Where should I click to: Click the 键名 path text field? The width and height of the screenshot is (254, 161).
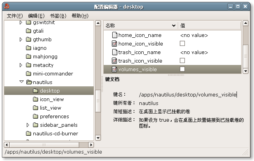click(x=188, y=94)
